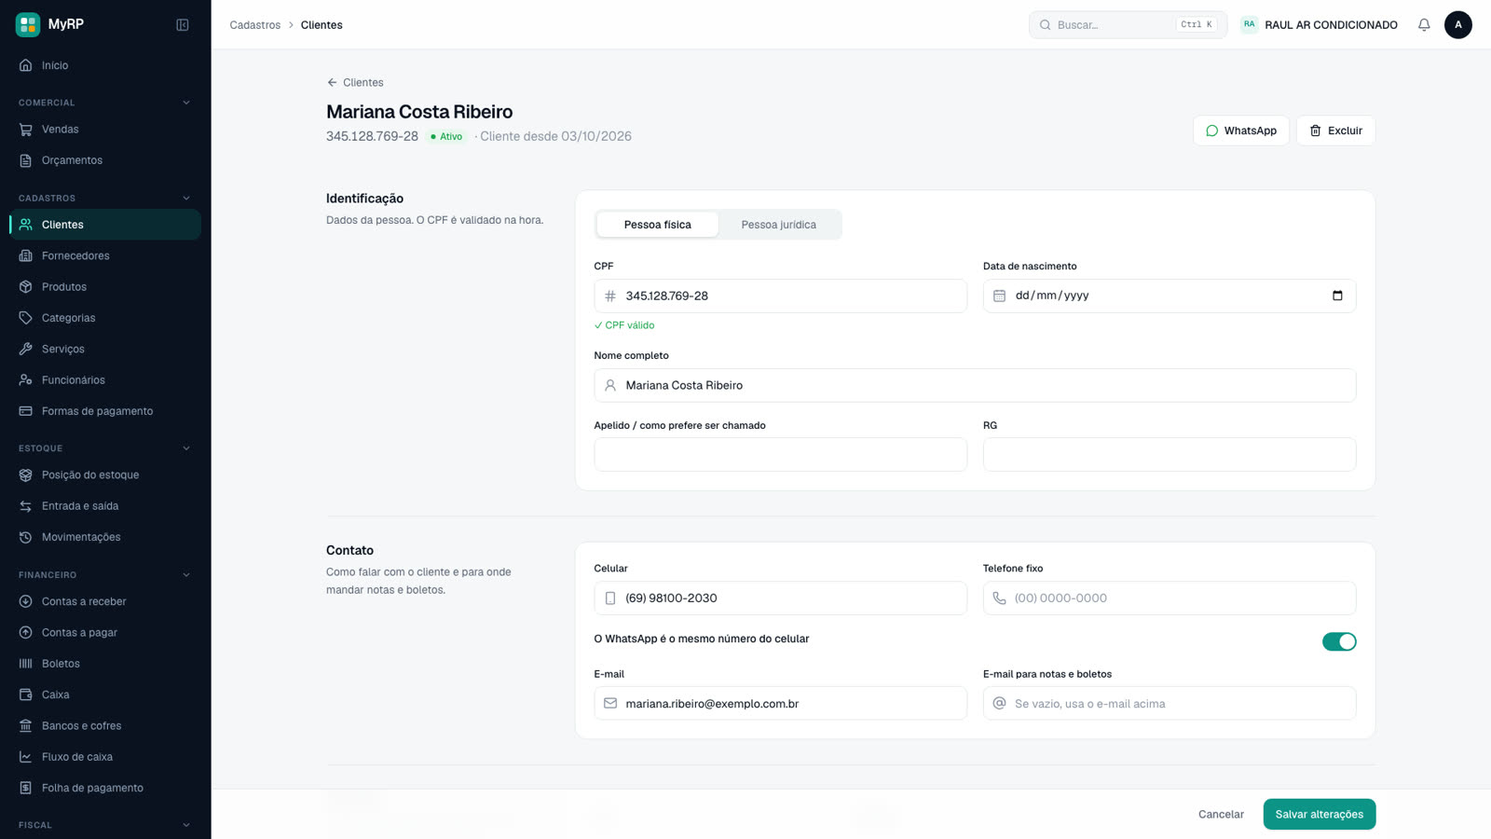Image resolution: width=1491 pixels, height=839 pixels.
Task: Open Orçamentos in sidebar
Action: click(105, 160)
